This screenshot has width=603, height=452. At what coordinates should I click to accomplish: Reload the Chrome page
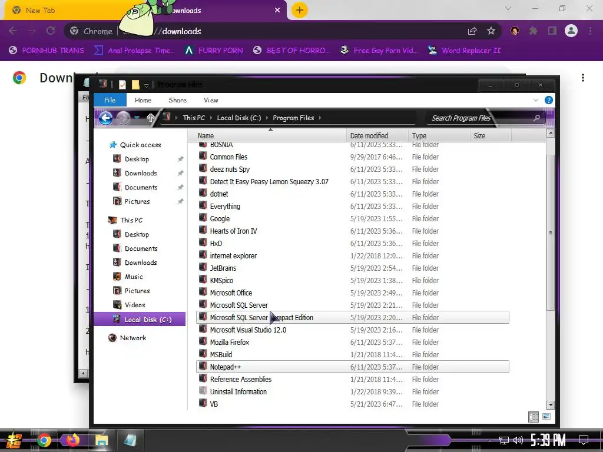(51, 31)
